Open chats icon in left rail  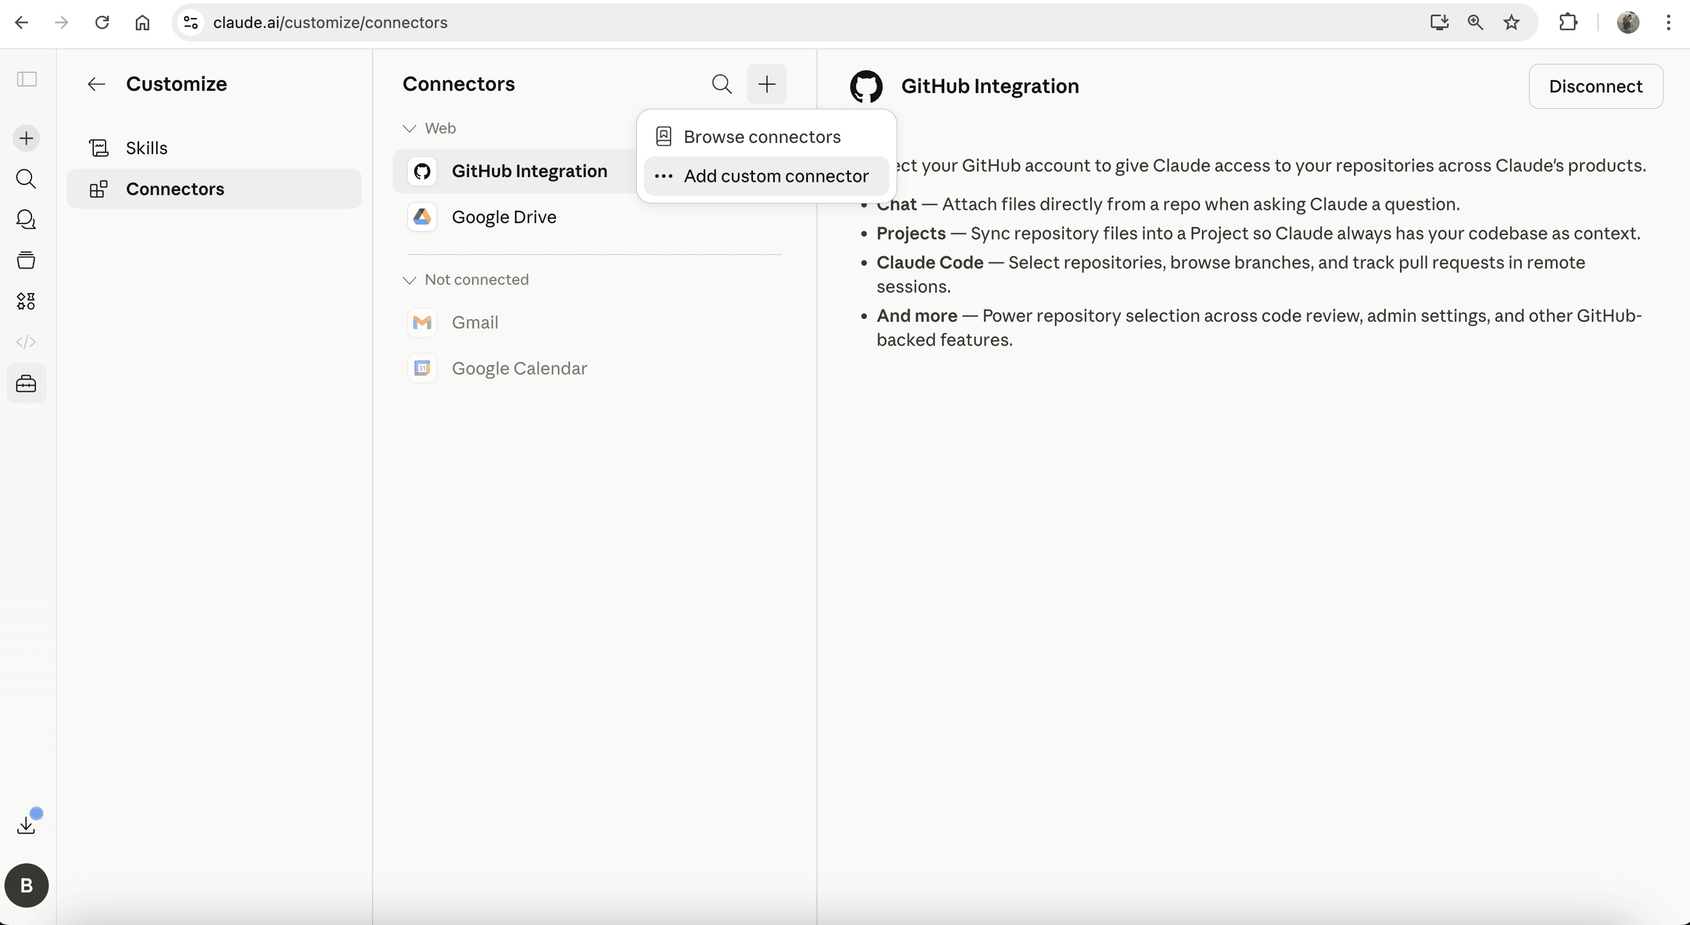26,220
